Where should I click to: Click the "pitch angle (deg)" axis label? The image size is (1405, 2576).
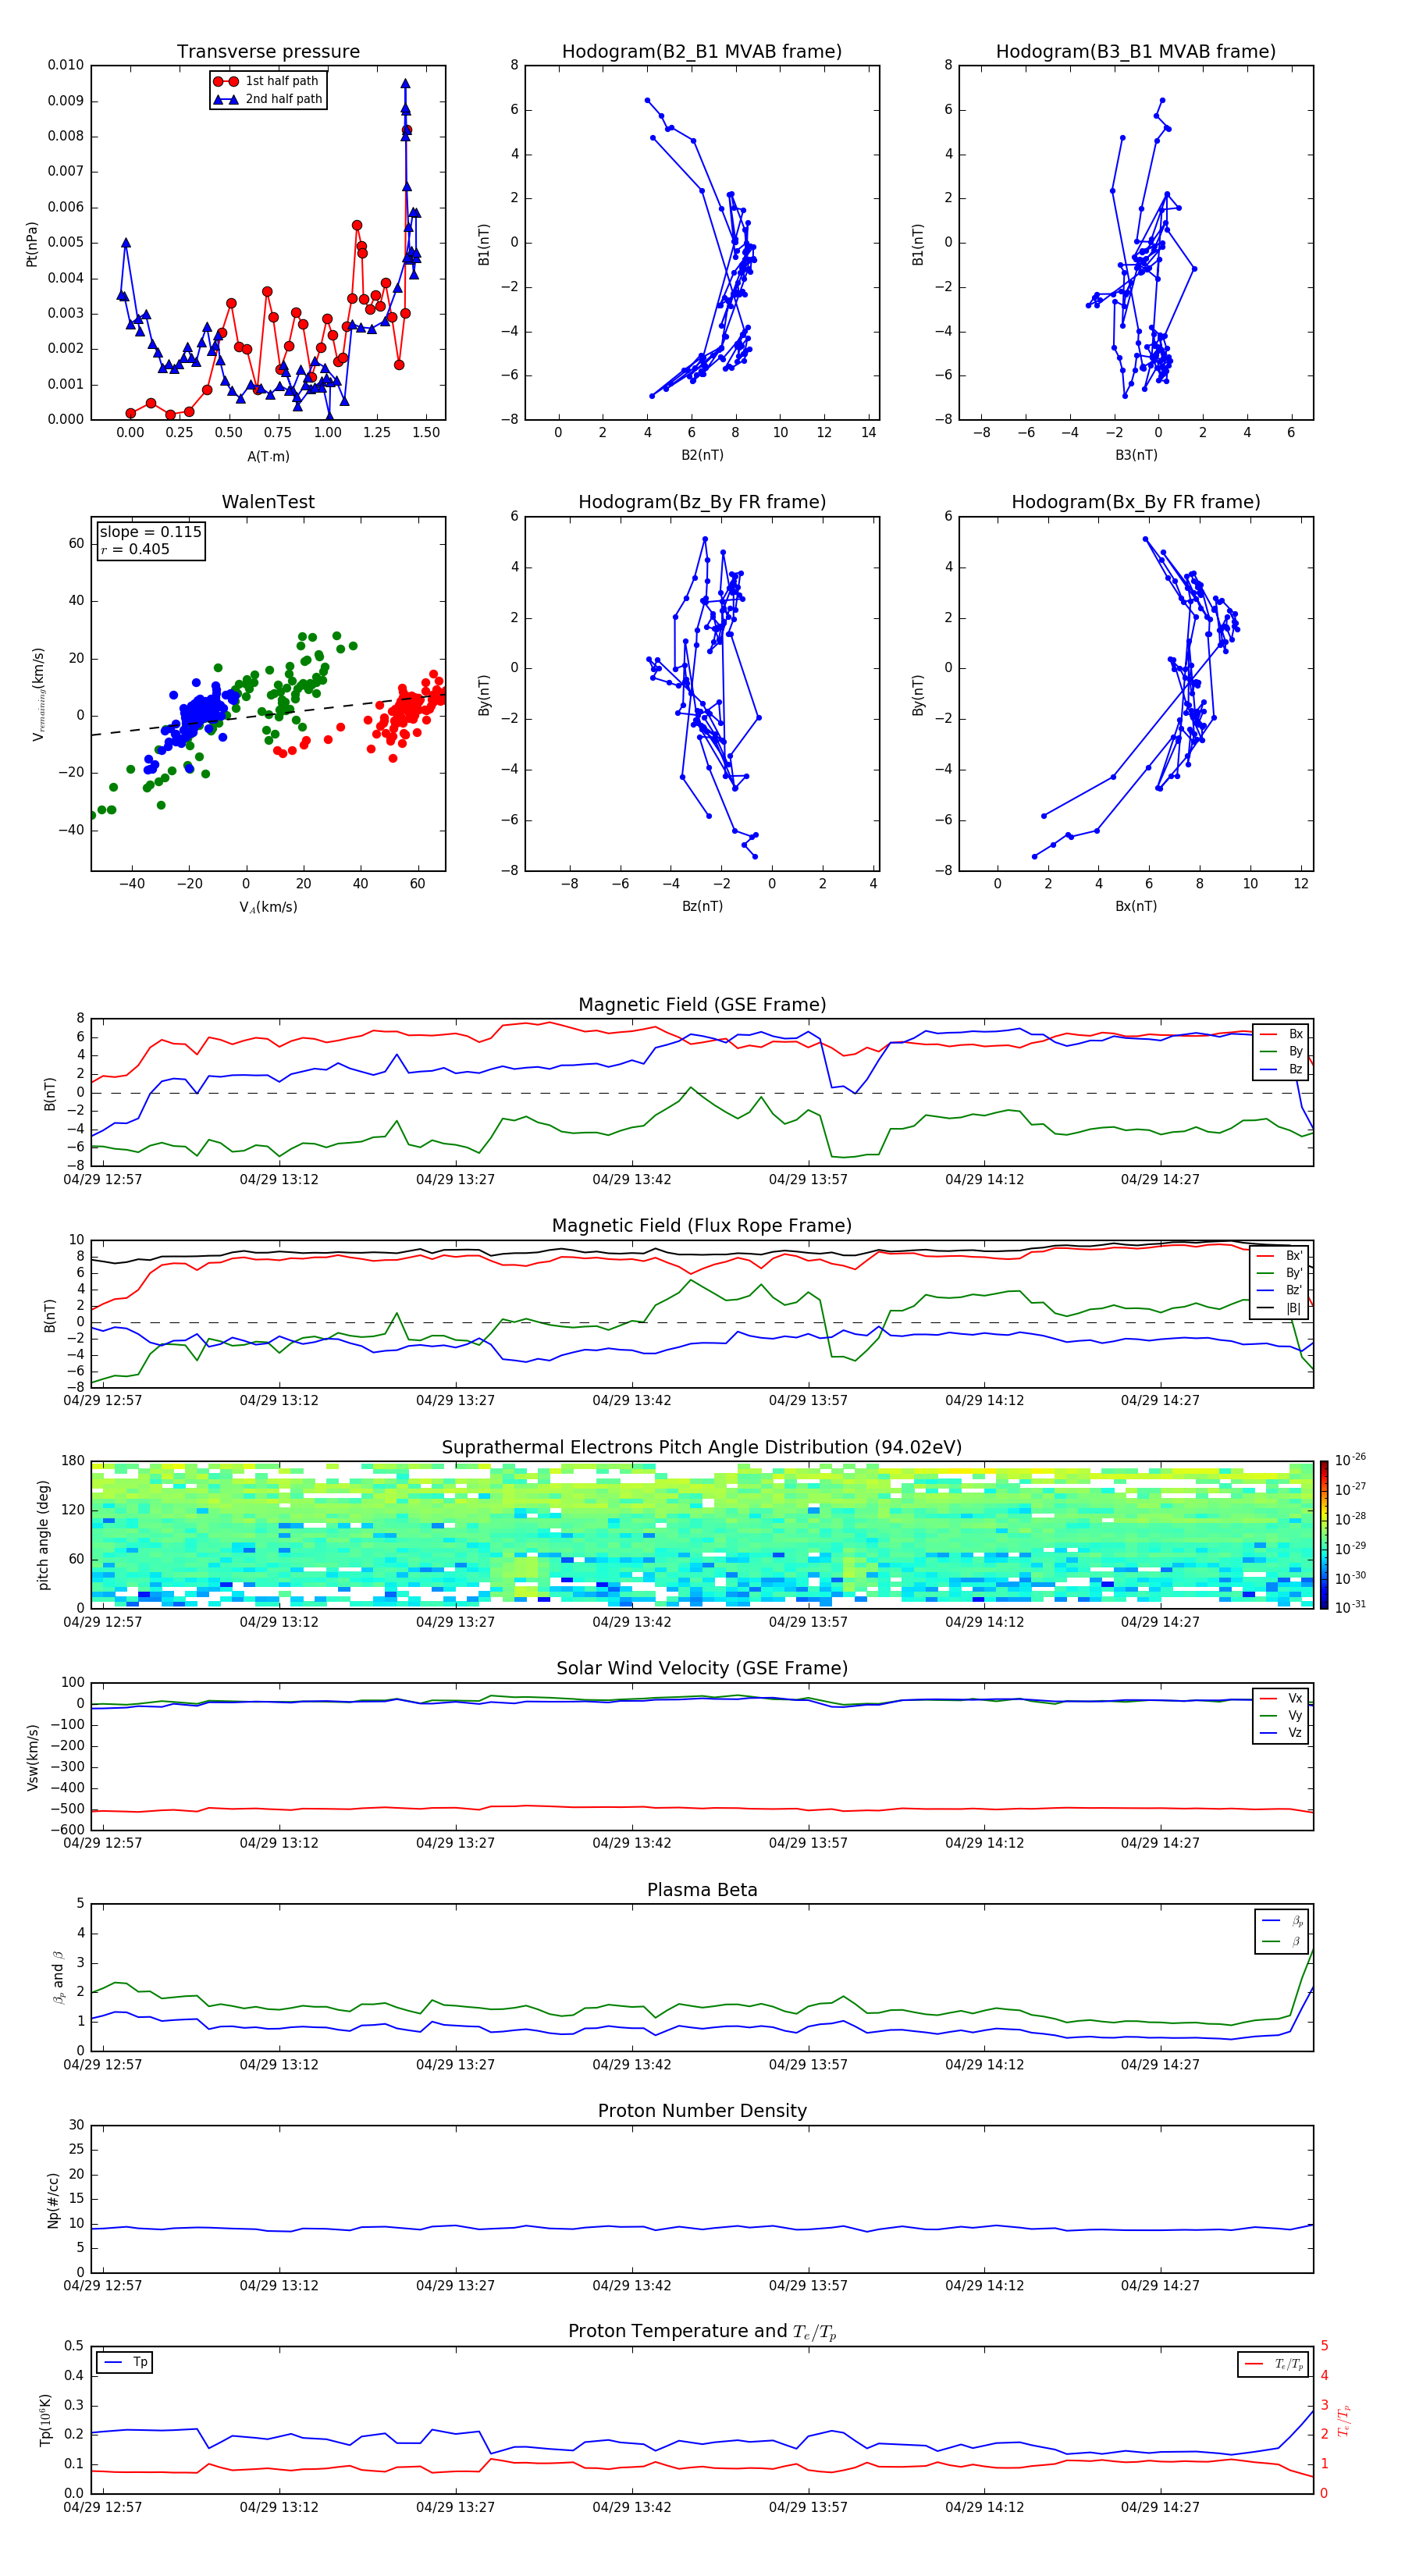pos(43,1534)
